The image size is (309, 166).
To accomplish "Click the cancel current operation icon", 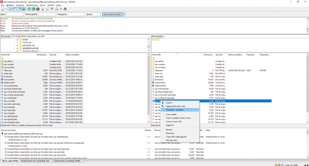I will tap(38, 9).
